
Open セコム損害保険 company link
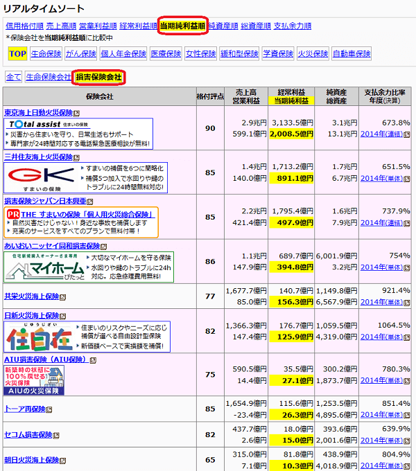coord(28,435)
